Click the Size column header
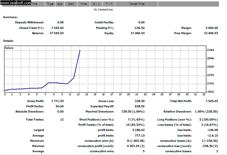This screenshot has height=155, width=227. click(60, 4)
